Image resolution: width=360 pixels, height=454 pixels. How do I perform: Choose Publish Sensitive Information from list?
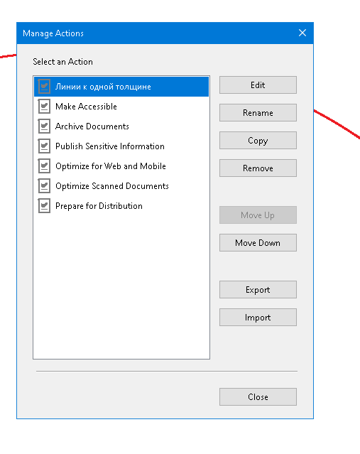pyautogui.click(x=121, y=146)
